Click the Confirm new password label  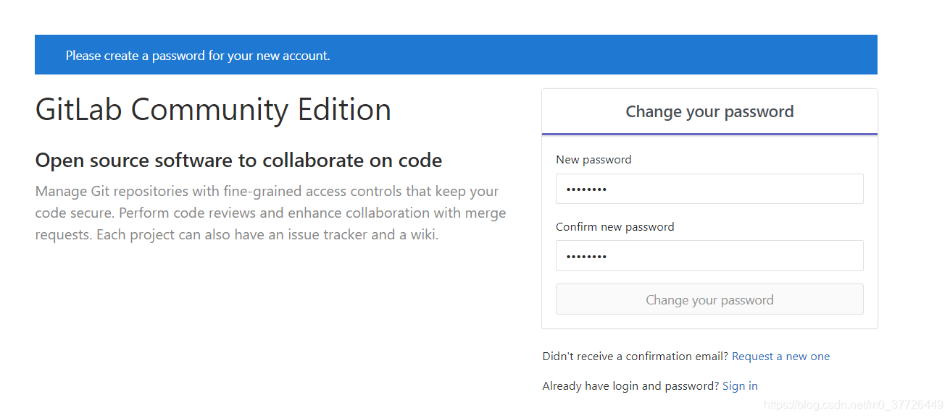(614, 227)
